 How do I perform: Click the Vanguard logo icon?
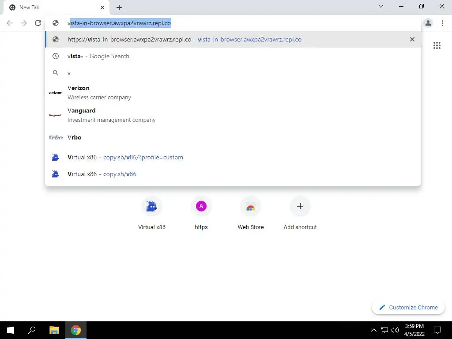[x=55, y=115]
